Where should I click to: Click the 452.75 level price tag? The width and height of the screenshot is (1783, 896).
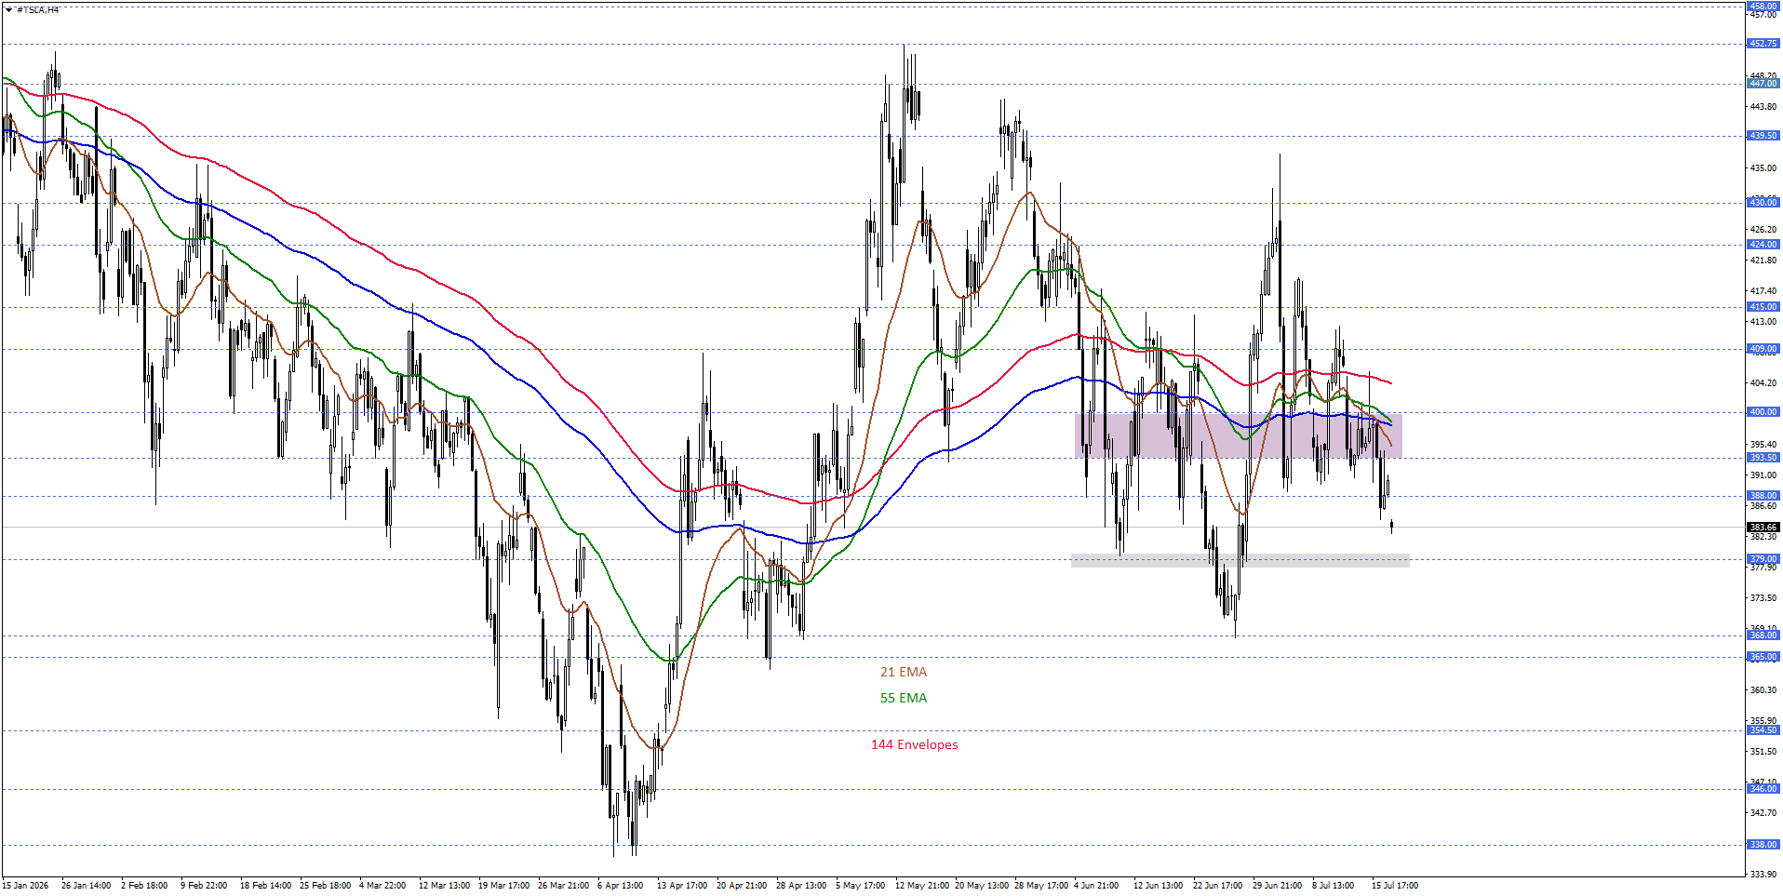[x=1763, y=44]
